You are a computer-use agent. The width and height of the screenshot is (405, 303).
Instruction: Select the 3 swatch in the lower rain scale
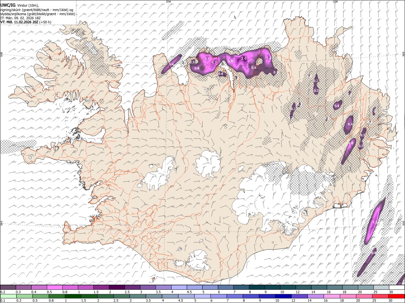point(138,296)
